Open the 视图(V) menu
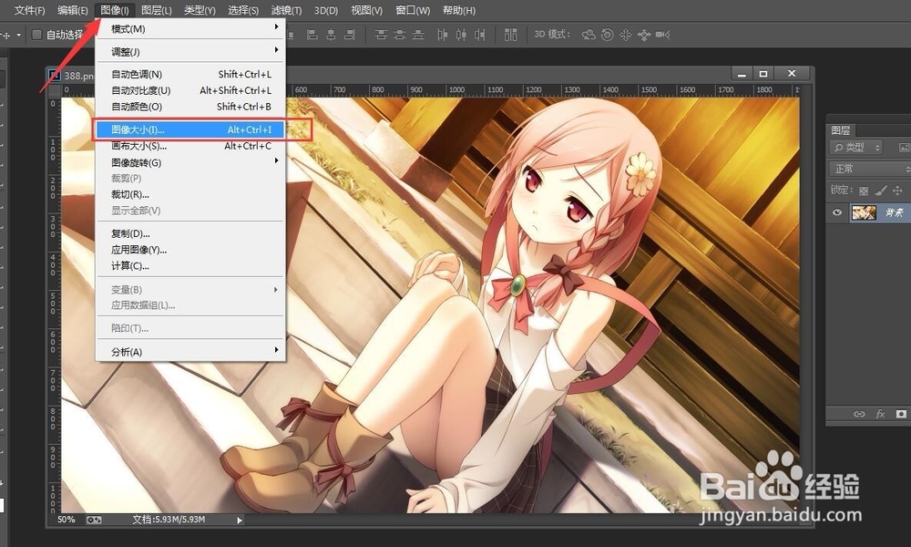 pos(366,10)
